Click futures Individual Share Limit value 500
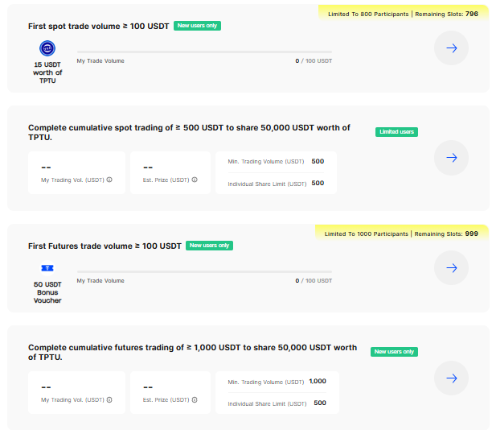The width and height of the screenshot is (492, 430). click(320, 403)
